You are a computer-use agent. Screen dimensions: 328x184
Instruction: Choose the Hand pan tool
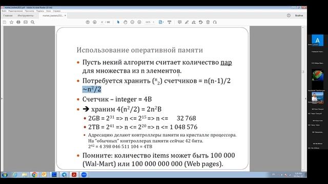click(125, 22)
